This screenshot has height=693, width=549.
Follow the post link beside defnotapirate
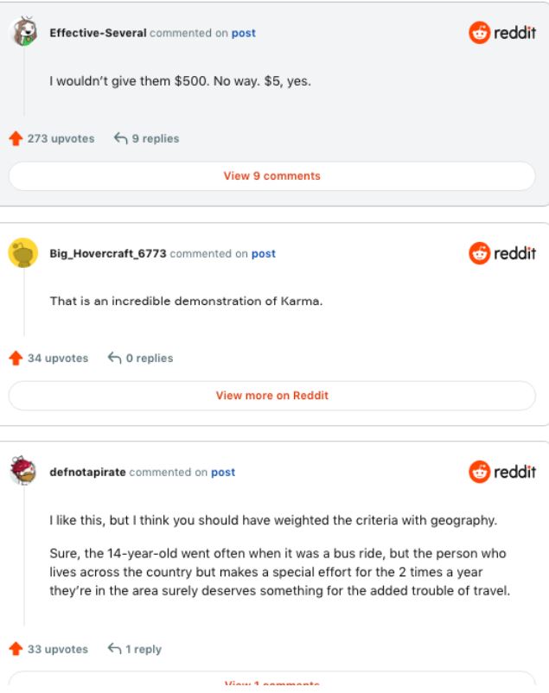click(223, 472)
